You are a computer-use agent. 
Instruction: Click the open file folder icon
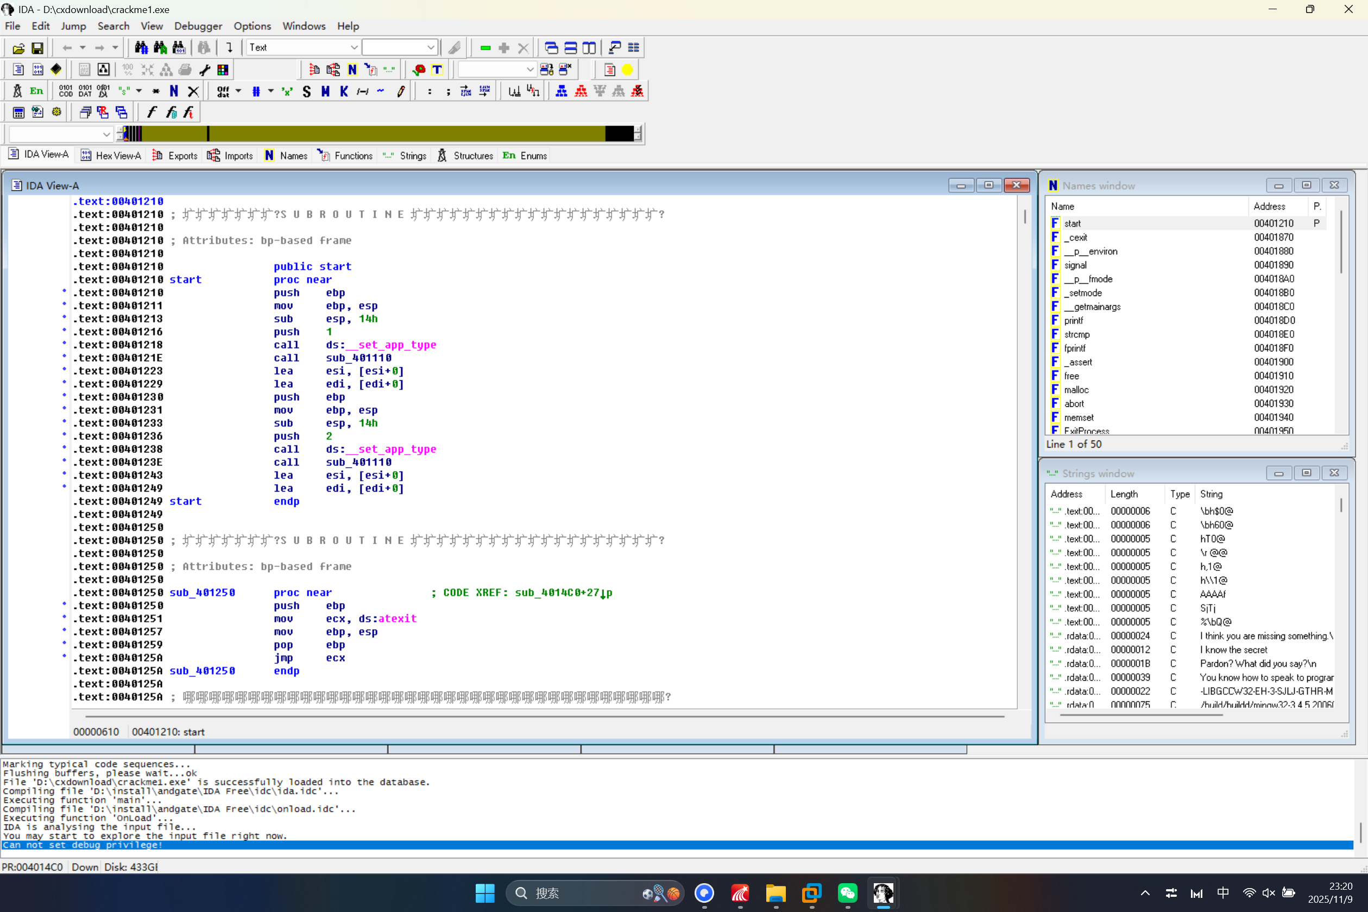[18, 48]
